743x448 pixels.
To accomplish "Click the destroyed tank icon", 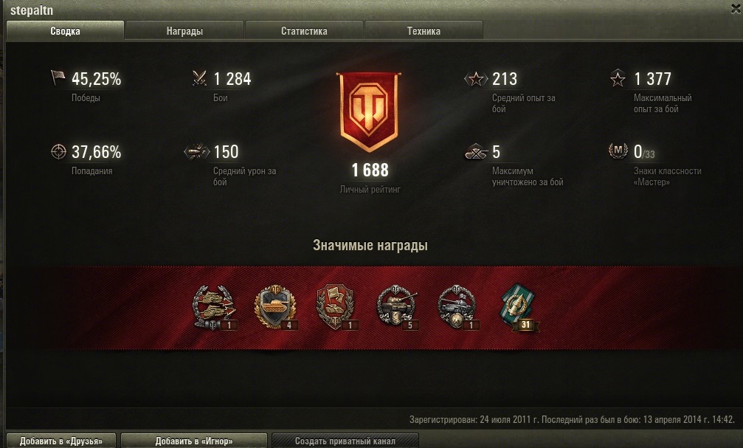I will click(x=476, y=152).
